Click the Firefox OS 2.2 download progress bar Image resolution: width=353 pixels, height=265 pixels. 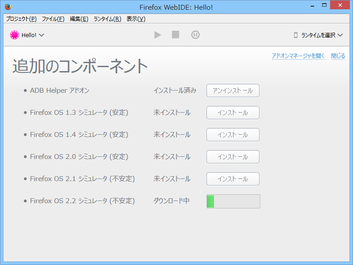[233, 201]
